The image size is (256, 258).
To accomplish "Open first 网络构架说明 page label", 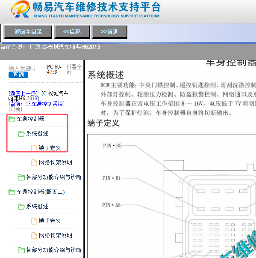I will tap(56, 162).
